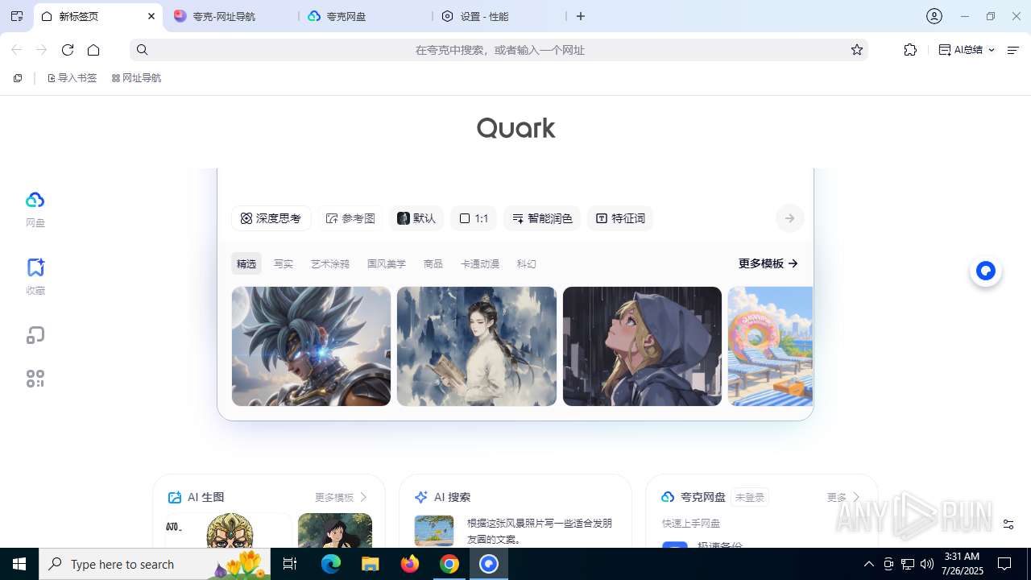Select the 精选 template category
The width and height of the screenshot is (1031, 580).
tap(246, 264)
